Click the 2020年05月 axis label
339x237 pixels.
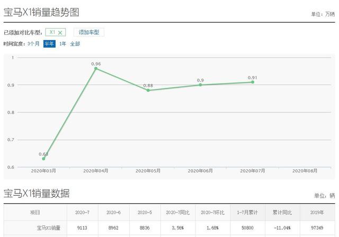tap(148, 171)
